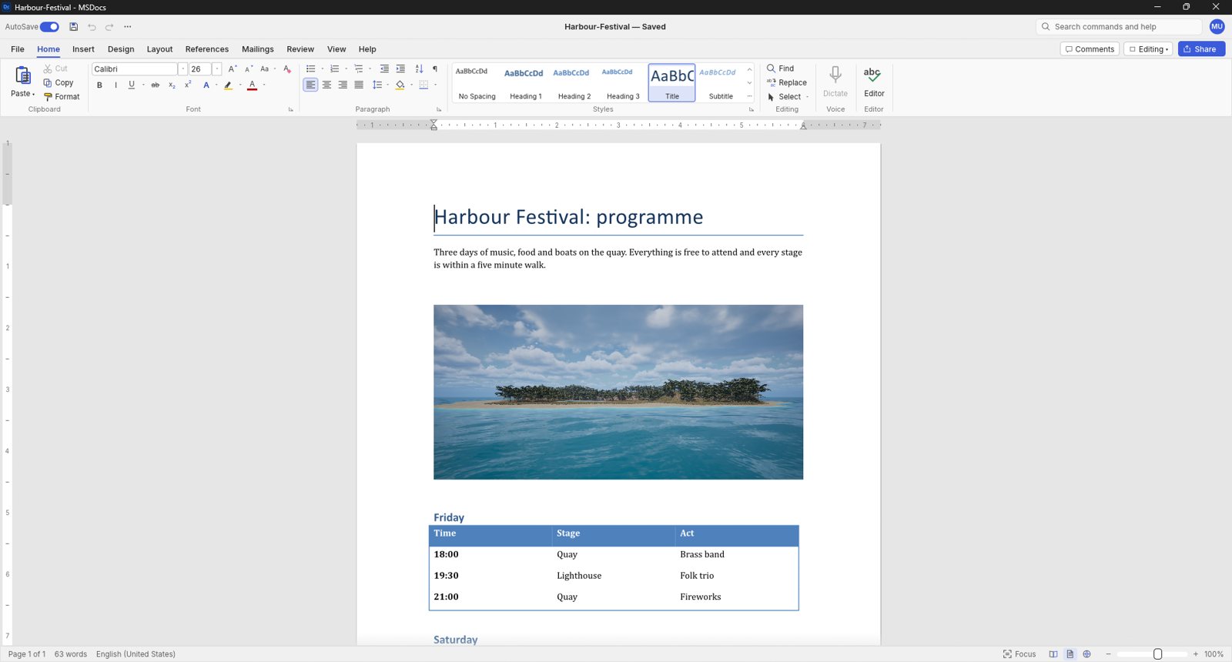1232x662 pixels.
Task: Increase the font size
Action: click(x=233, y=69)
